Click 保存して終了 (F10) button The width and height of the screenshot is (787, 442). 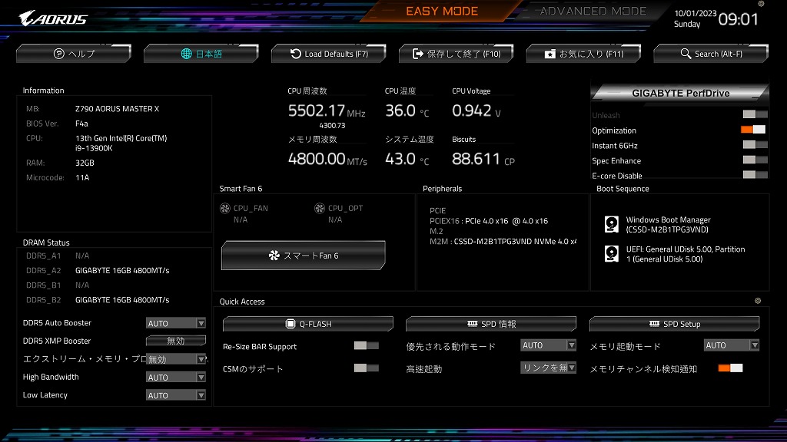tap(457, 54)
